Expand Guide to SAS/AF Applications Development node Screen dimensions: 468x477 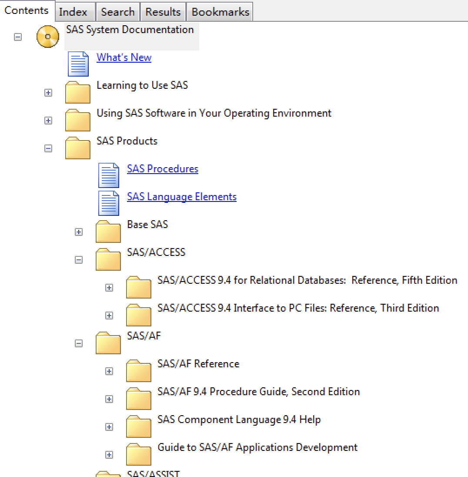(x=109, y=455)
